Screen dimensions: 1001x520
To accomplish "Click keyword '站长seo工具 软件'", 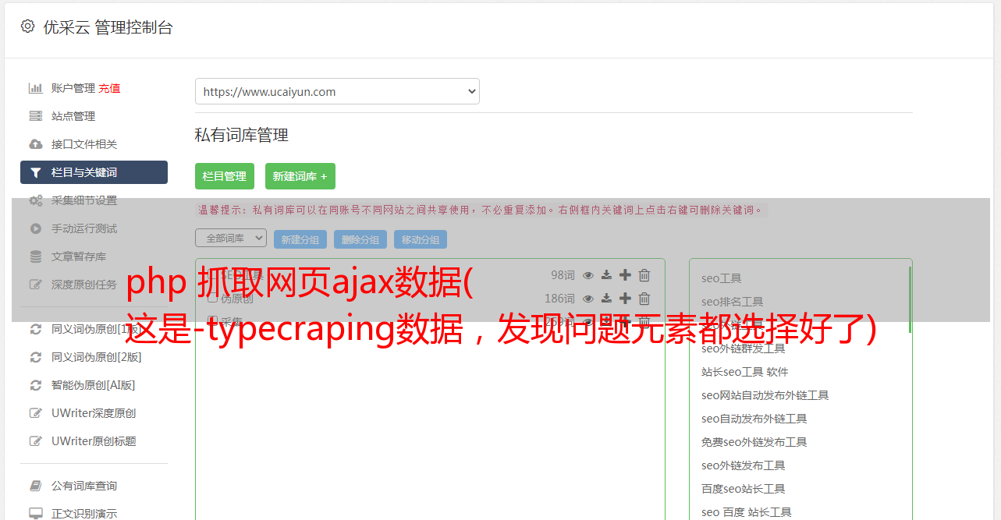I will (x=745, y=372).
